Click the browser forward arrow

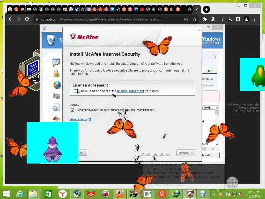[x=19, y=19]
